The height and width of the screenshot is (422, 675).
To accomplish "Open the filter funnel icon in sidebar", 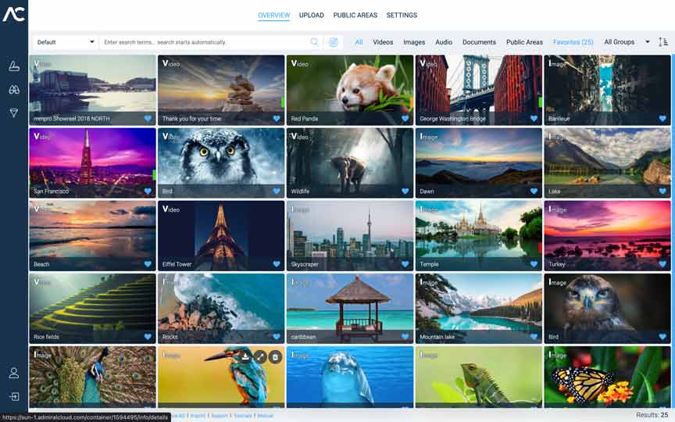I will (x=14, y=113).
